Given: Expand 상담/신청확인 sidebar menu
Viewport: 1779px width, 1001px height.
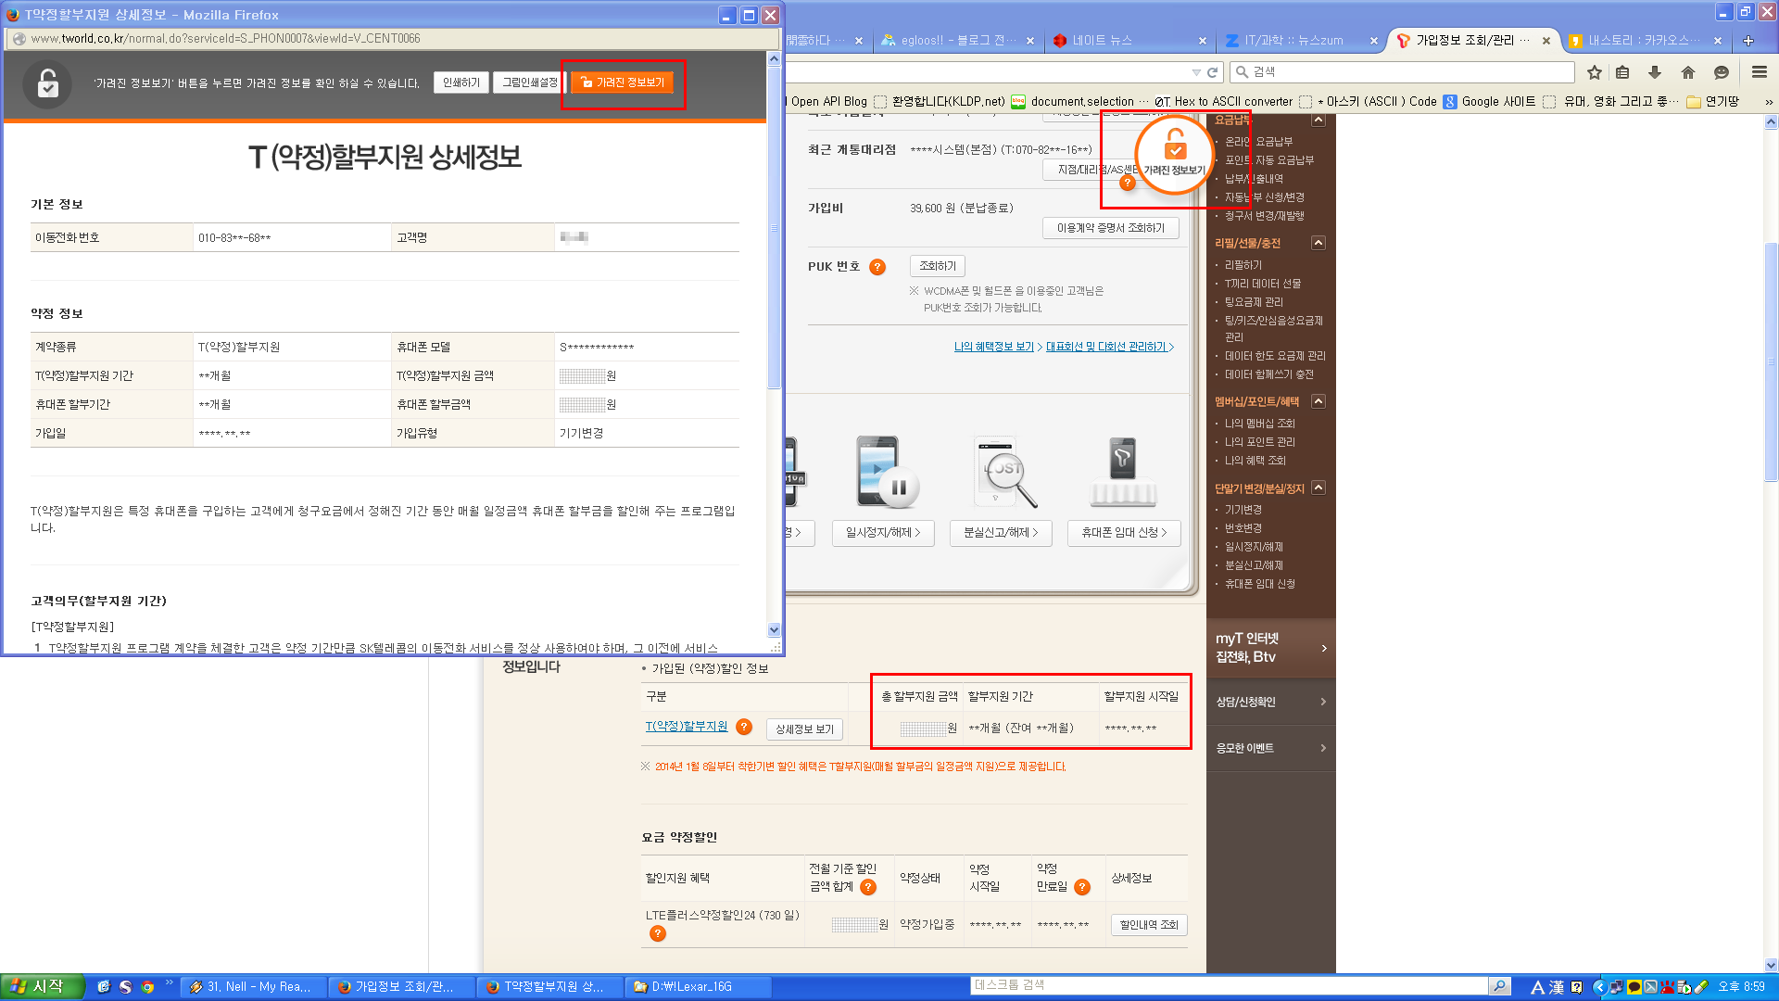Looking at the screenshot, I should [1271, 702].
